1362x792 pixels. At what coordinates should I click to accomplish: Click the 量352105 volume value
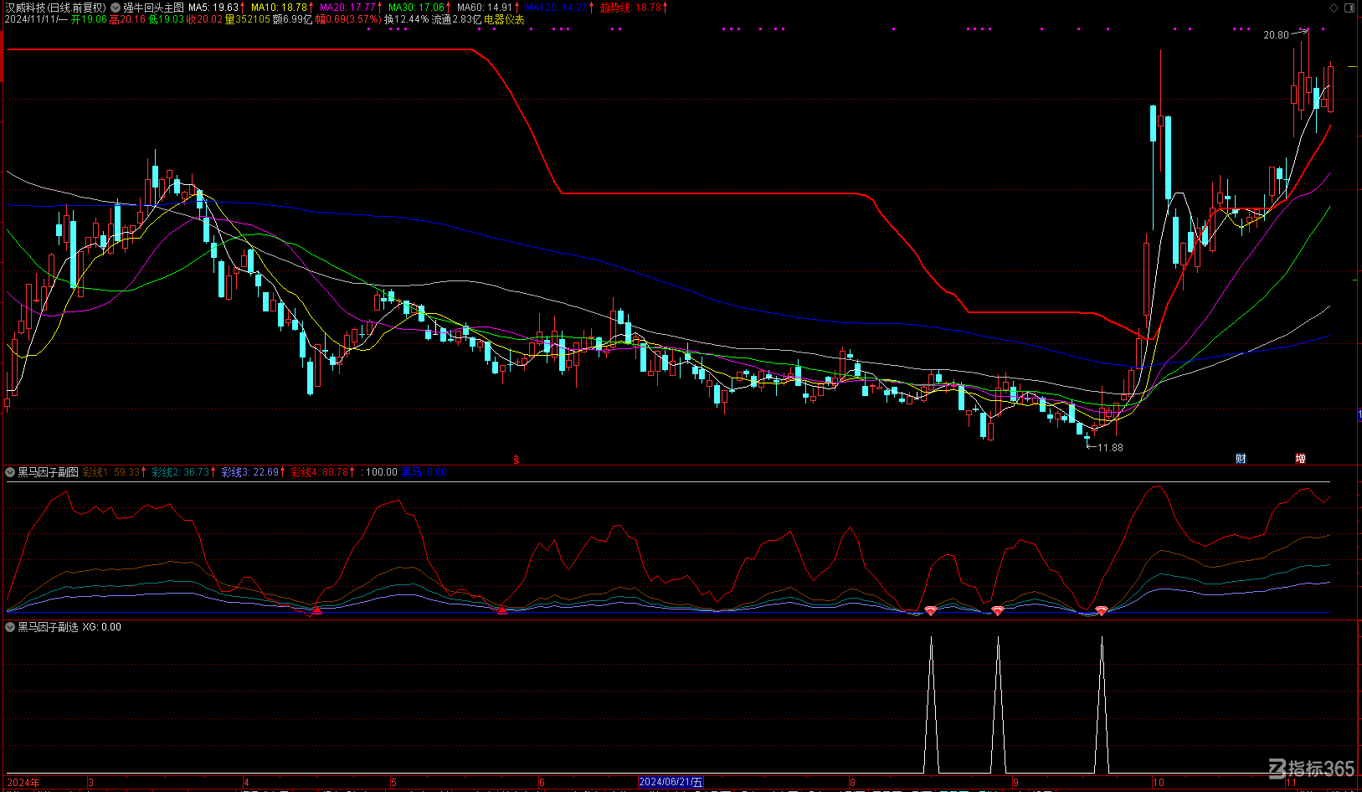pyautogui.click(x=248, y=19)
